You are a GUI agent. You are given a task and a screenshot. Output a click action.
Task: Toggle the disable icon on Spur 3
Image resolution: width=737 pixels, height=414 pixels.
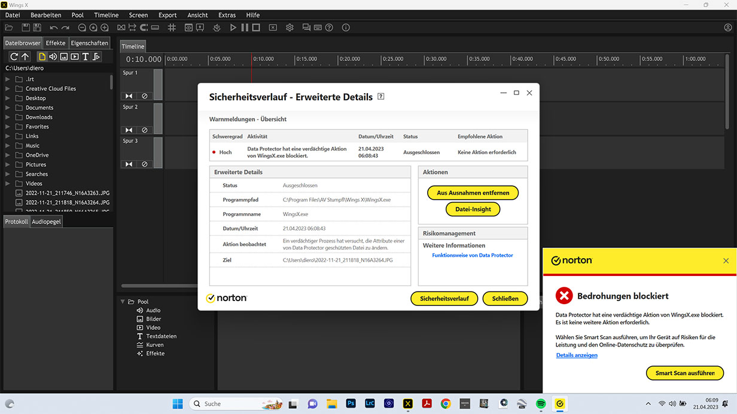pyautogui.click(x=144, y=164)
